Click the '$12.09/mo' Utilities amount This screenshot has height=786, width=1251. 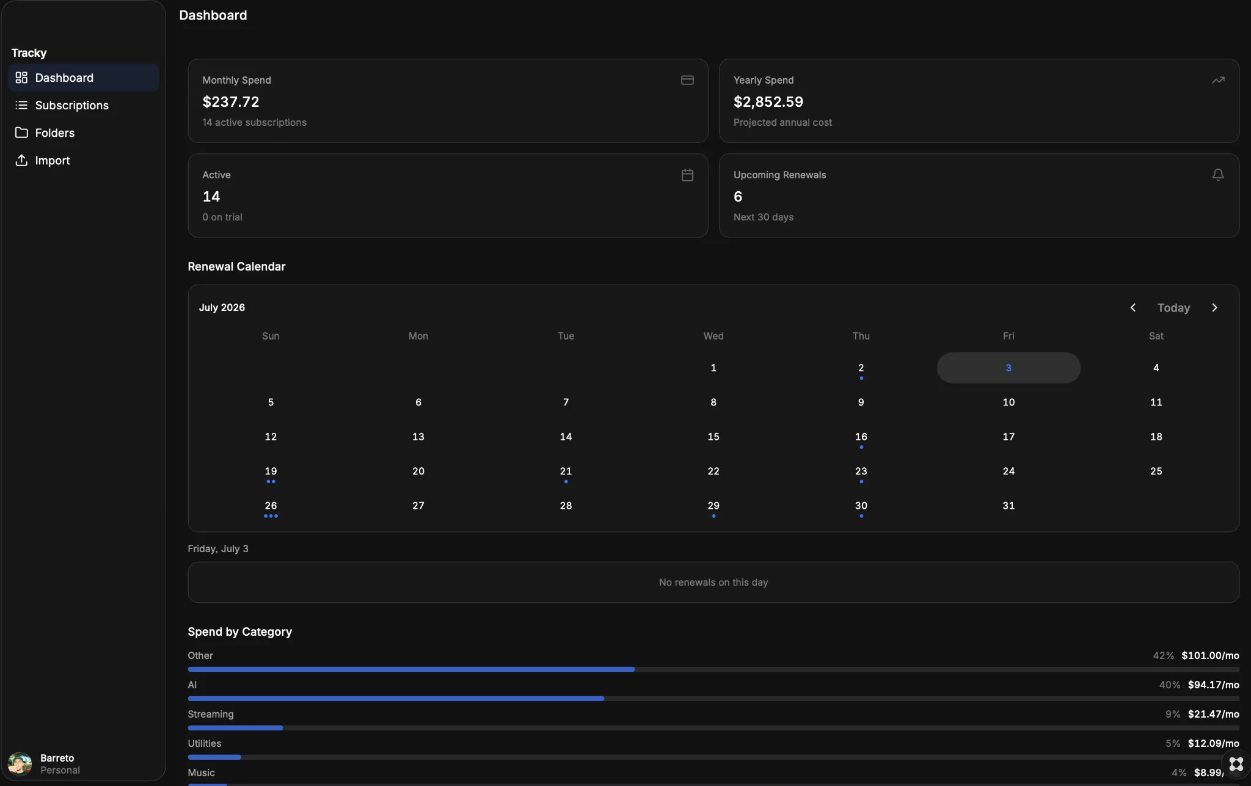pyautogui.click(x=1213, y=743)
